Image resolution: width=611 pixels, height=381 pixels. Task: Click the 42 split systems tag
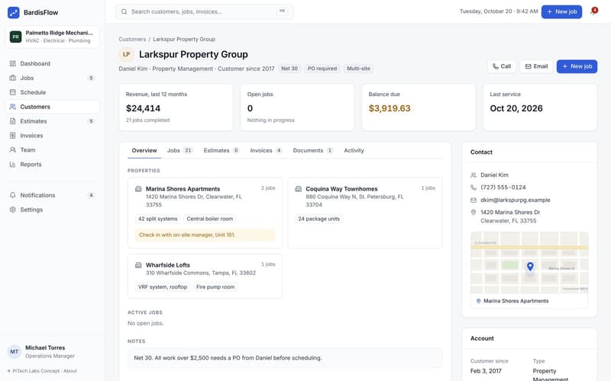[158, 219]
